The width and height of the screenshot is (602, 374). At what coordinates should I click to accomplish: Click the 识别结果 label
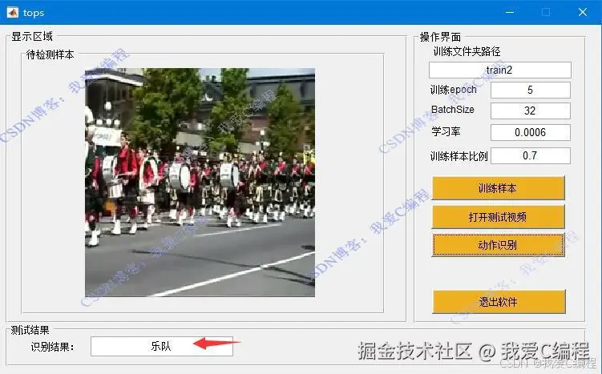52,347
